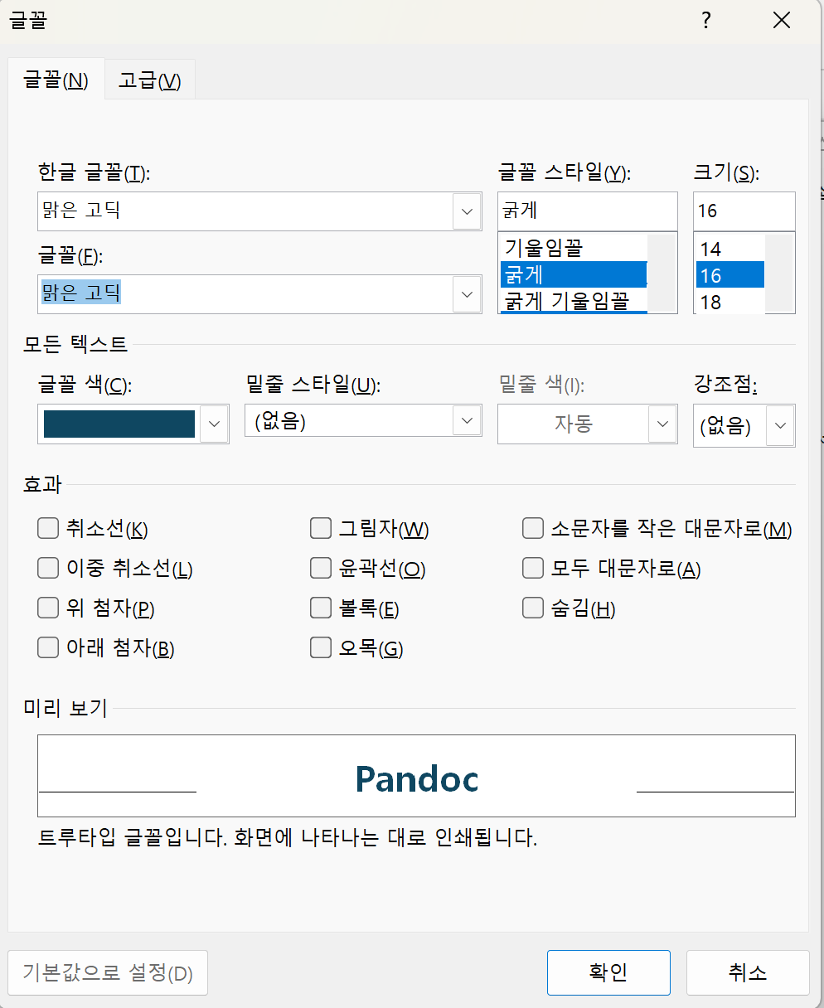Expand the 글꼴(F) font dropdown arrow
This screenshot has height=1008, width=824.
click(468, 294)
